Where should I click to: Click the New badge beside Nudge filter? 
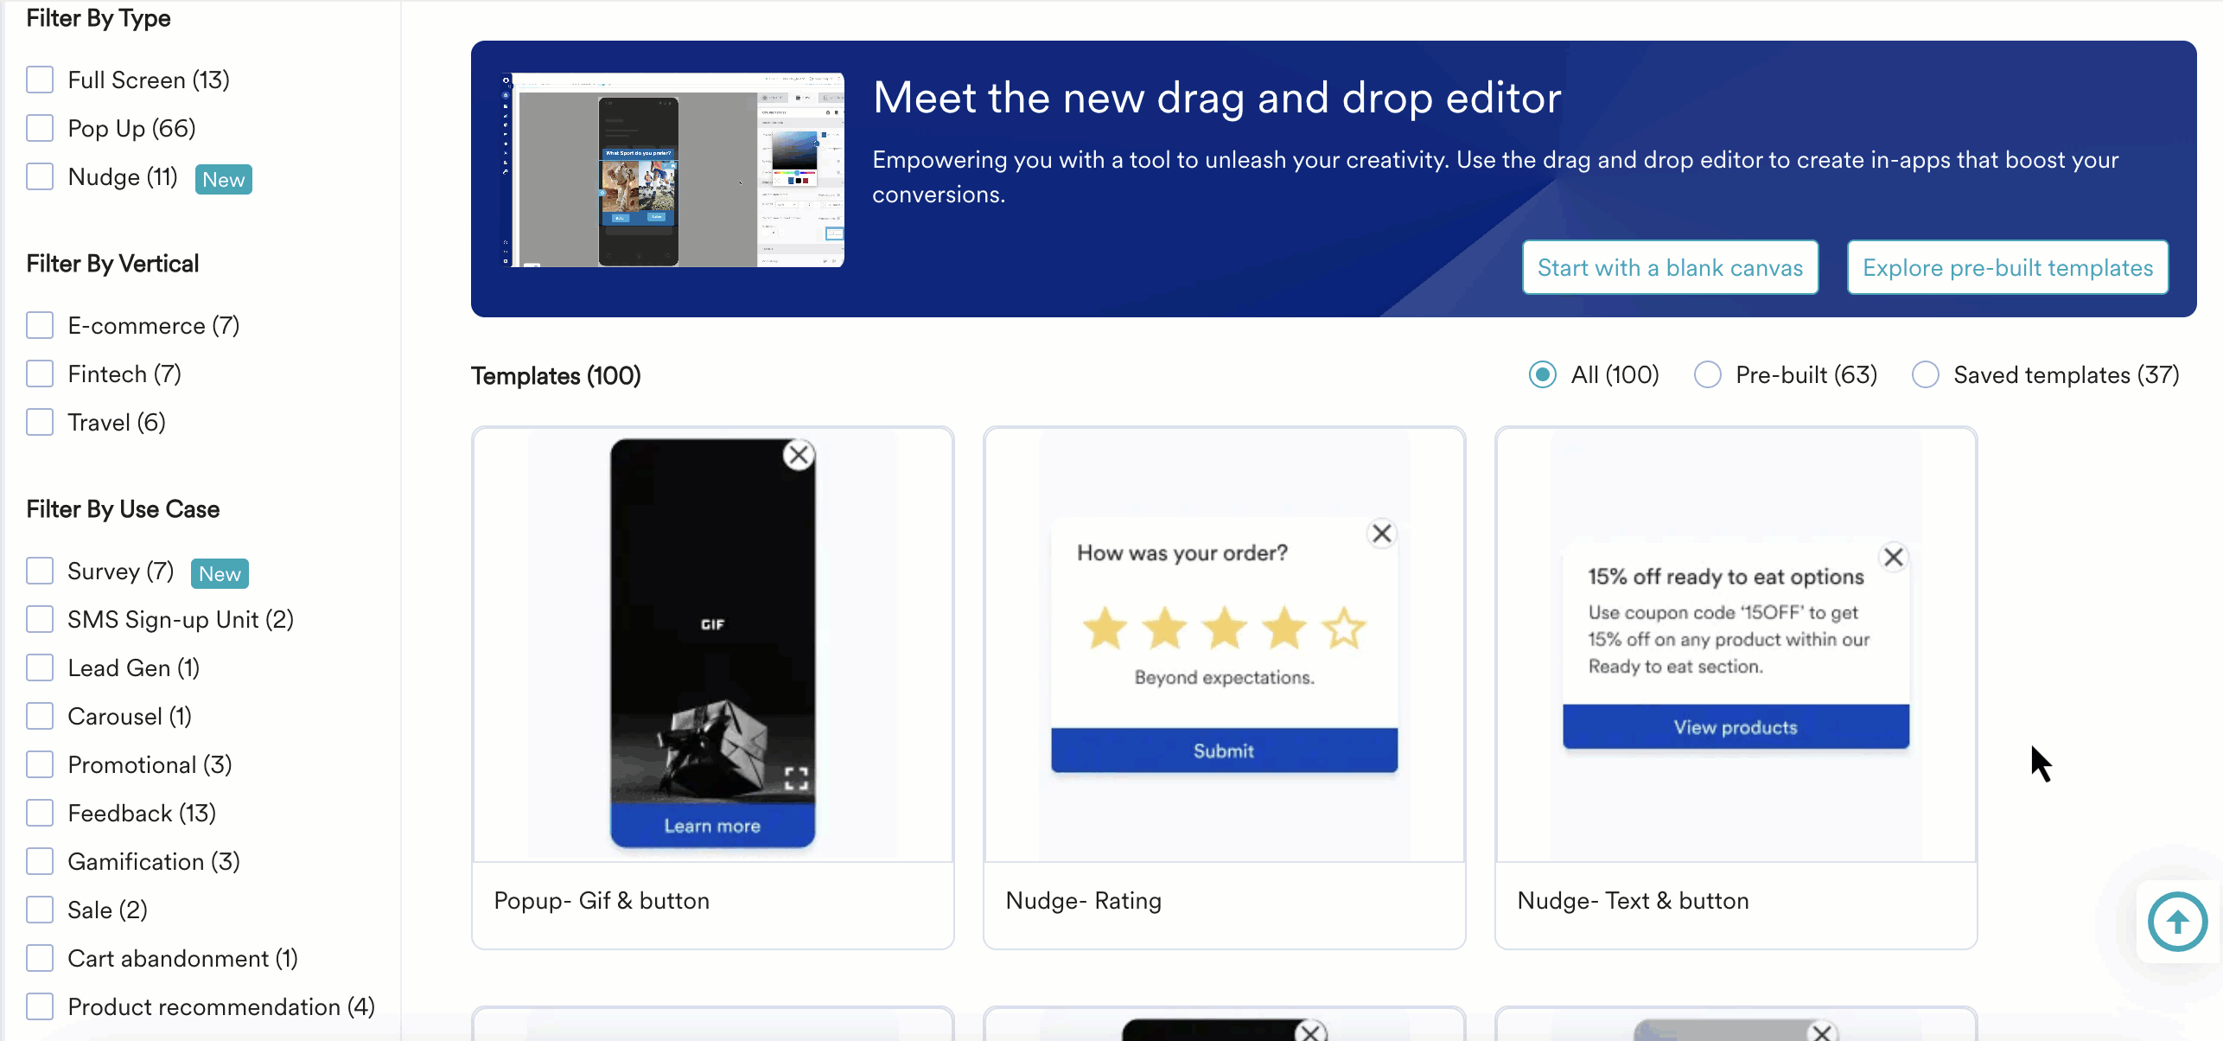224,180
